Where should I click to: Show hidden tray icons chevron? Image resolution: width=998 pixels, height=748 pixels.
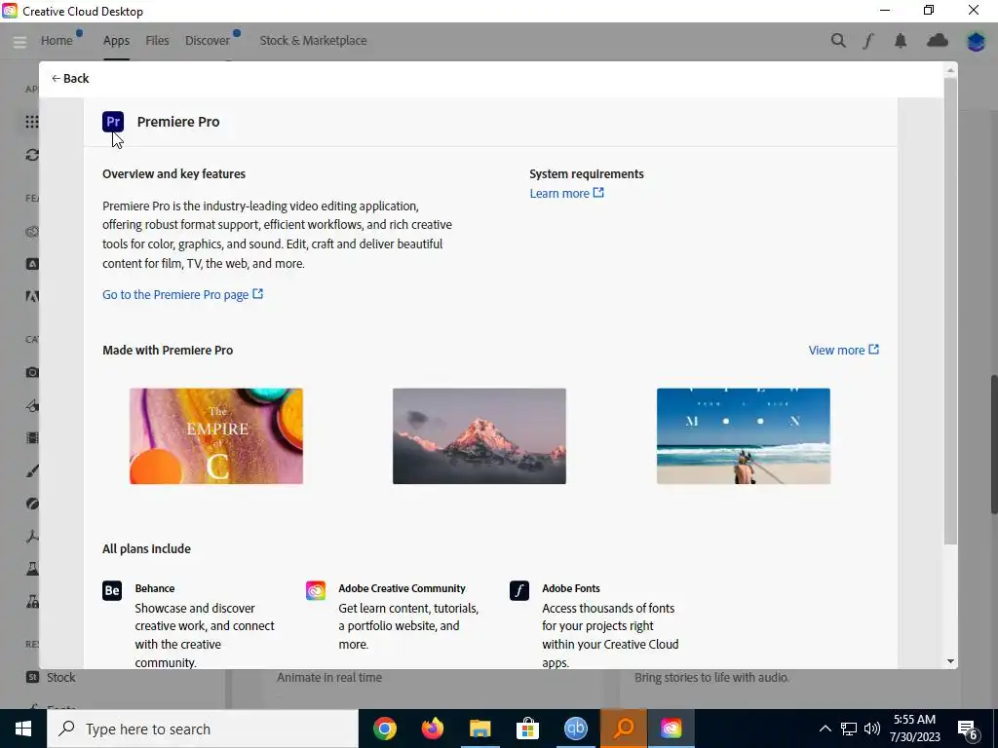(825, 729)
